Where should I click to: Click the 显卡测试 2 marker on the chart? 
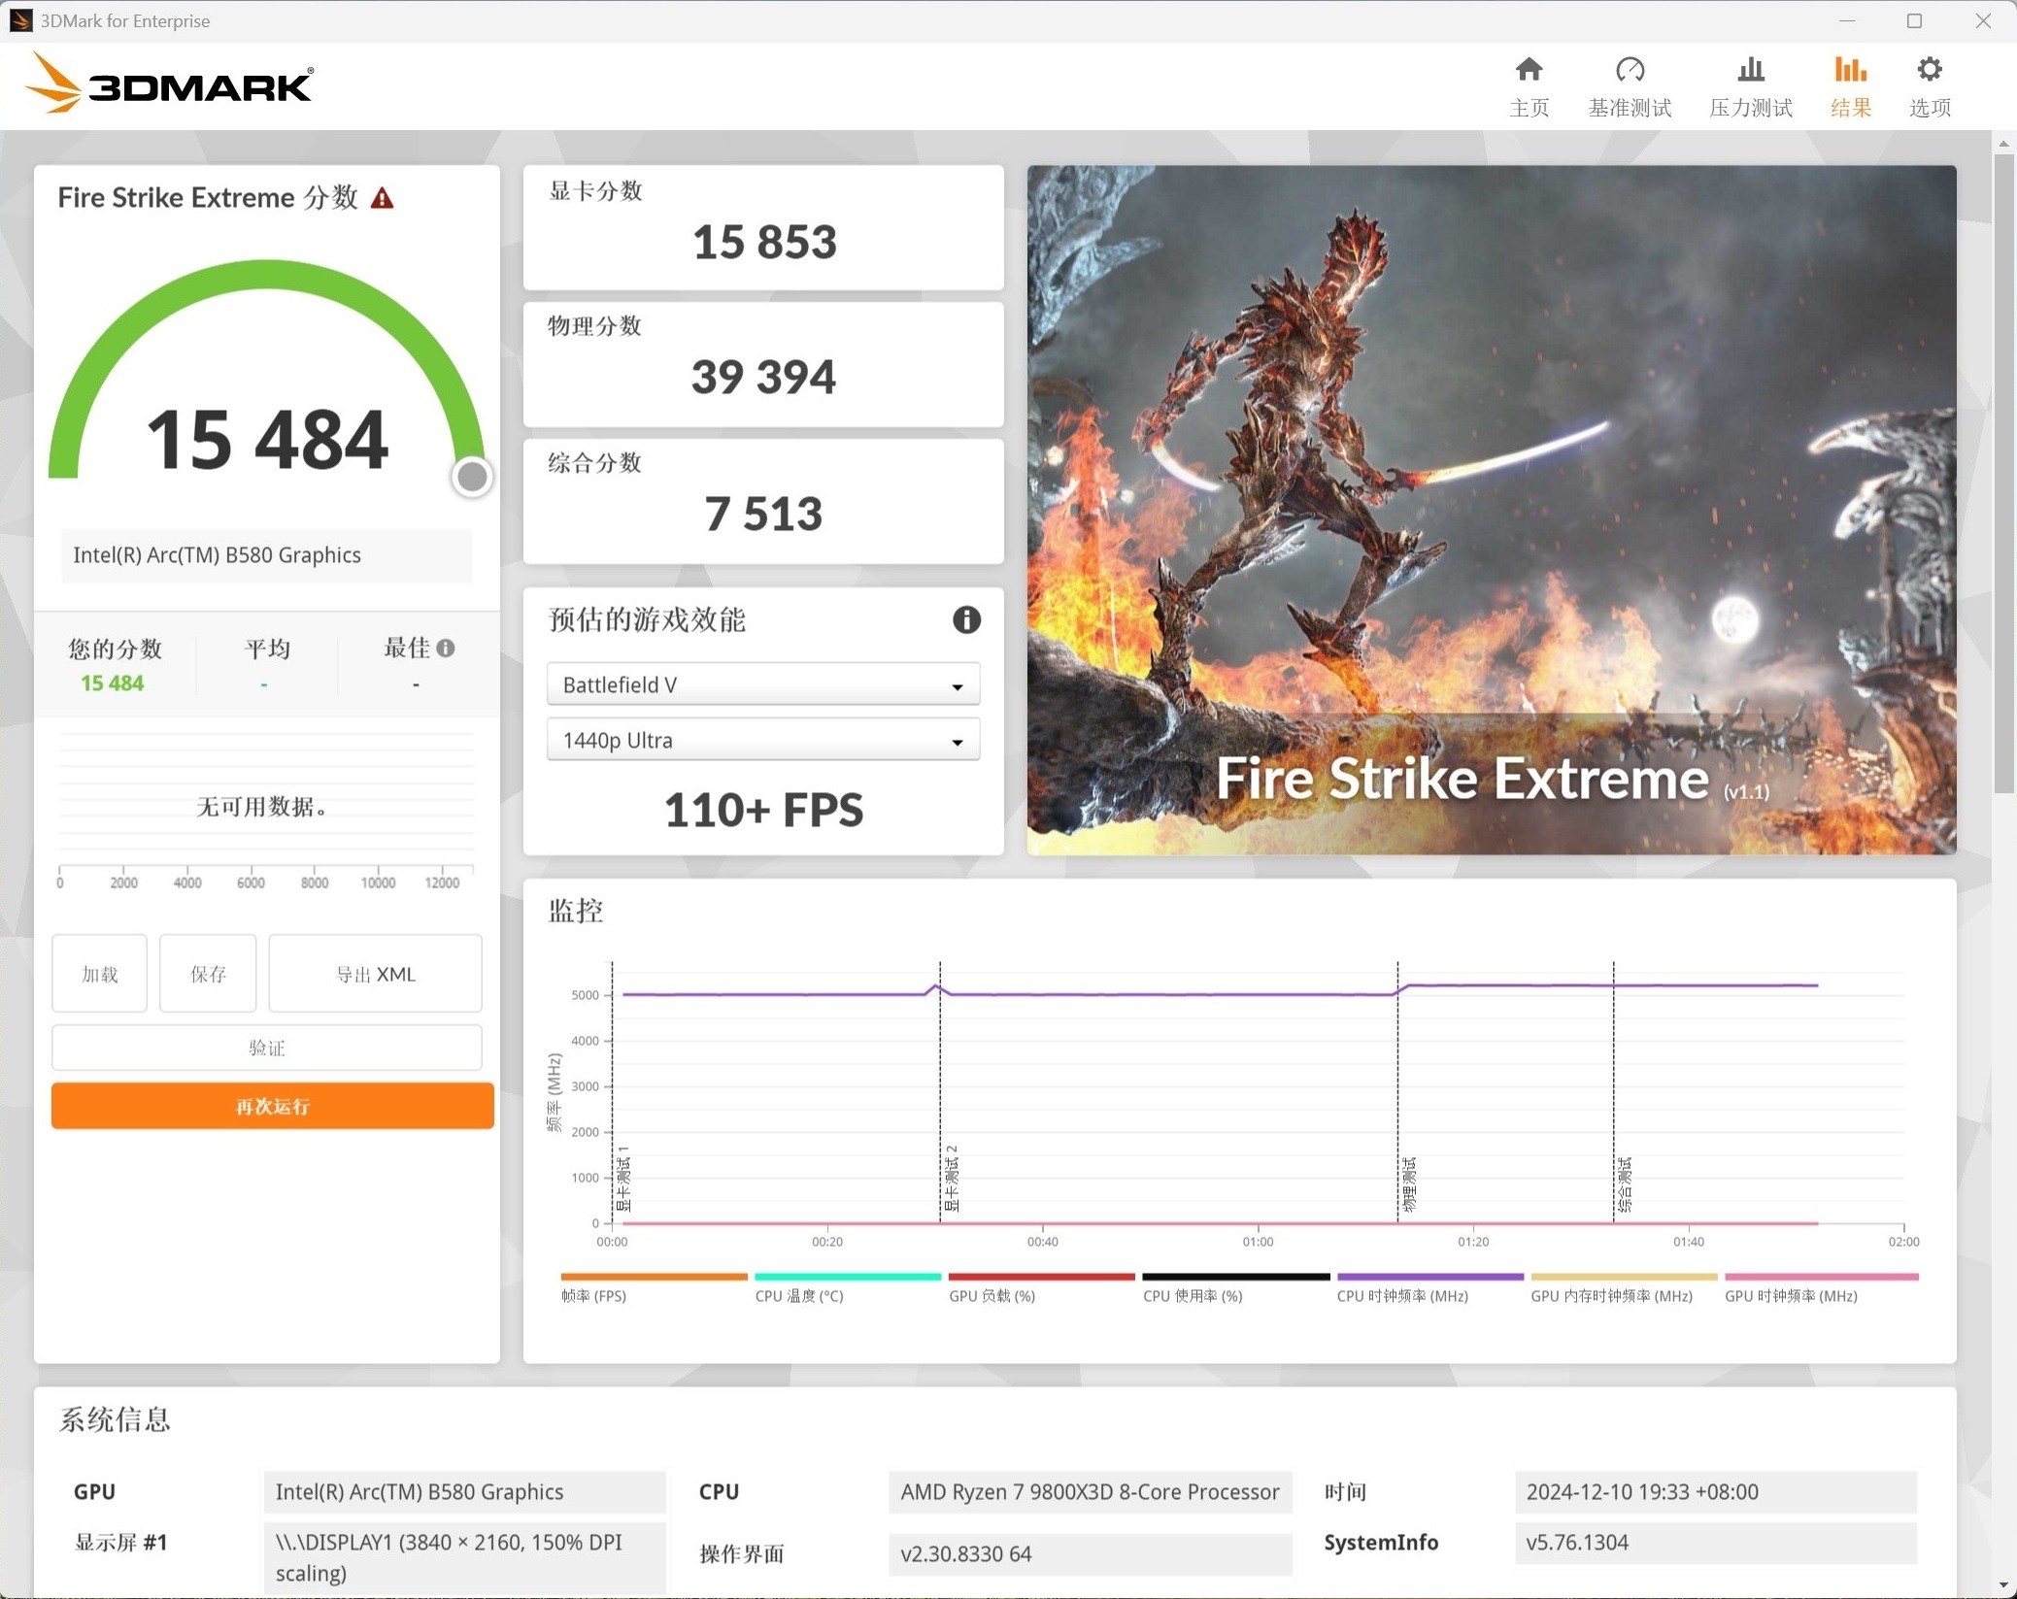tap(952, 1179)
